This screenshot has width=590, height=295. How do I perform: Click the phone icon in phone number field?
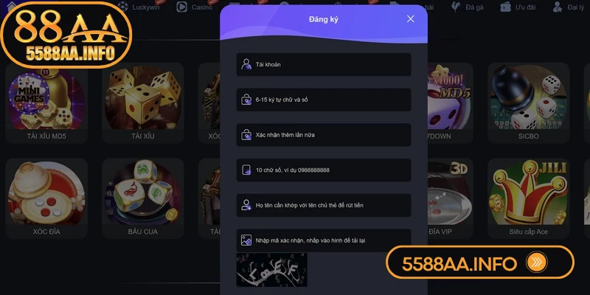click(x=246, y=170)
